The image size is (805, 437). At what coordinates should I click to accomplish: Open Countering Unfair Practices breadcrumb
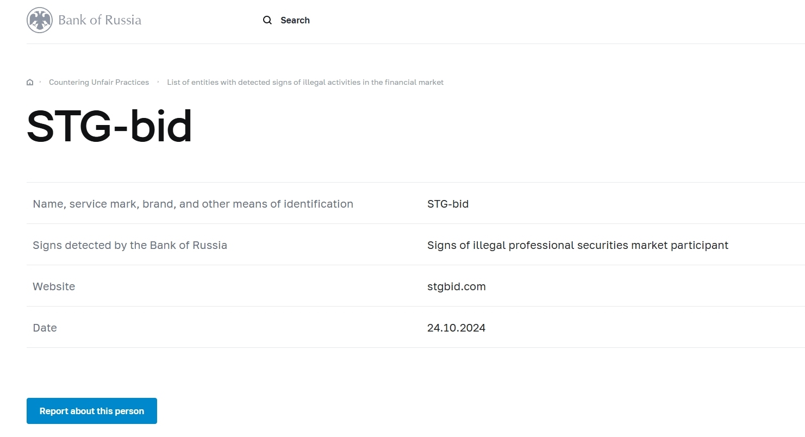coord(99,83)
